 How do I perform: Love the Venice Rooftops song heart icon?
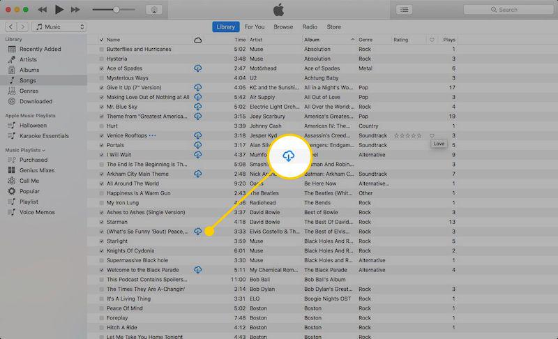(x=432, y=135)
